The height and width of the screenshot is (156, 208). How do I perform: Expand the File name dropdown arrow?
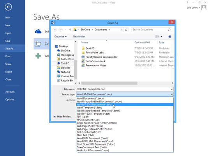[172, 89]
